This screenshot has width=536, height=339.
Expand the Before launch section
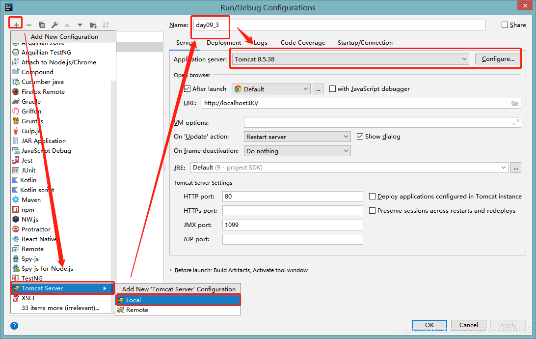coord(171,270)
